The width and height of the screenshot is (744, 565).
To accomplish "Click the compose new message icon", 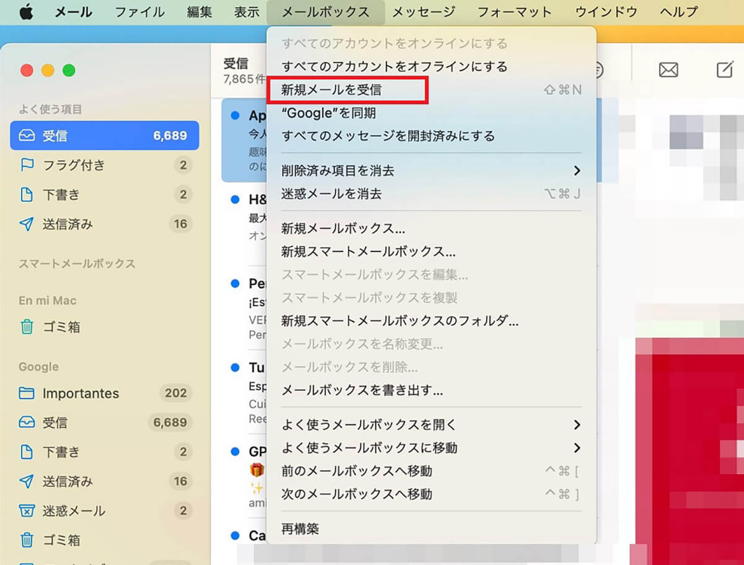I will point(725,69).
